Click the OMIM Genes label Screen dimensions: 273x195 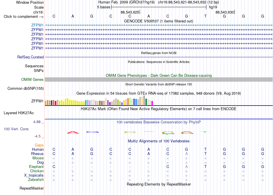tap(32, 80)
